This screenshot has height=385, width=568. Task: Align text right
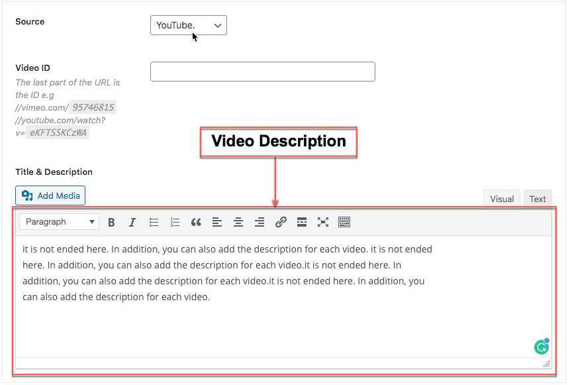(260, 222)
